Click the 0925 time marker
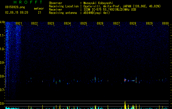 [84, 23]
